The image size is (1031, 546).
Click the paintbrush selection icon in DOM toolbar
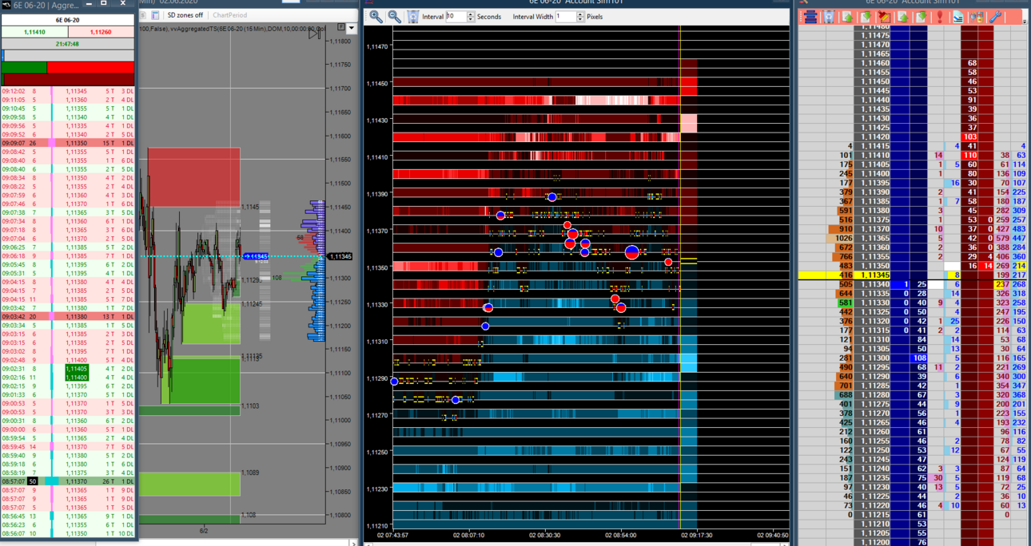click(x=884, y=17)
